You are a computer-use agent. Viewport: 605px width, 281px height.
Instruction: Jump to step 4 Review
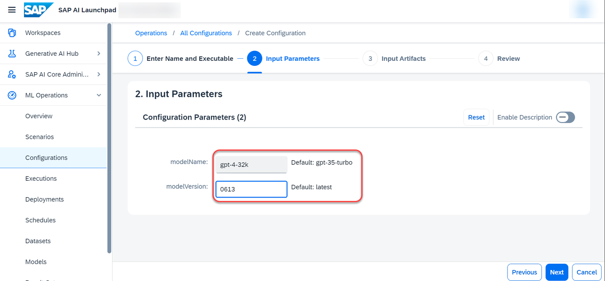coord(499,59)
